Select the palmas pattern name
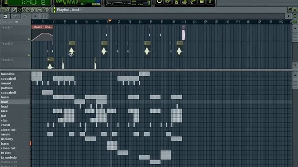 coord(7,88)
